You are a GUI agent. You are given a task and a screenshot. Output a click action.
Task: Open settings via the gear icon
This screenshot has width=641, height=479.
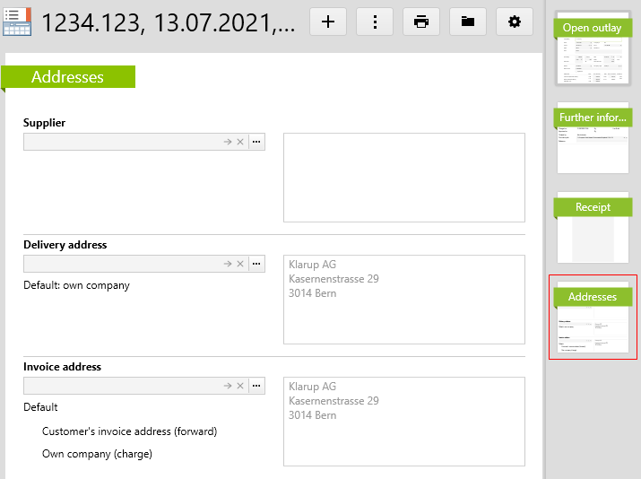(x=515, y=22)
